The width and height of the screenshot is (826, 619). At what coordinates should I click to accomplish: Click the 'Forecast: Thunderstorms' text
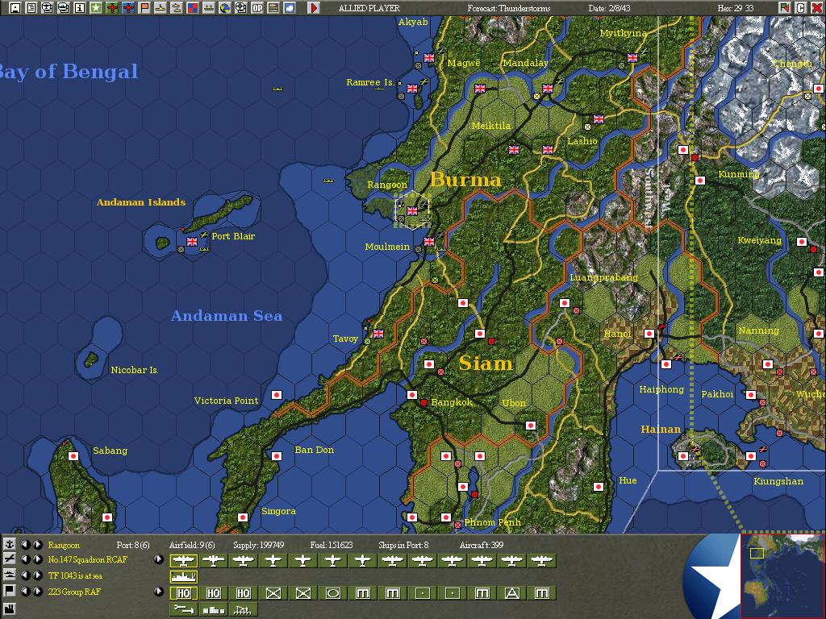coord(509,8)
